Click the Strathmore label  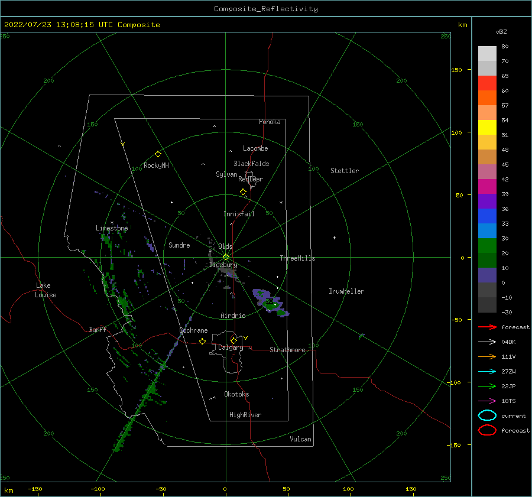point(287,350)
